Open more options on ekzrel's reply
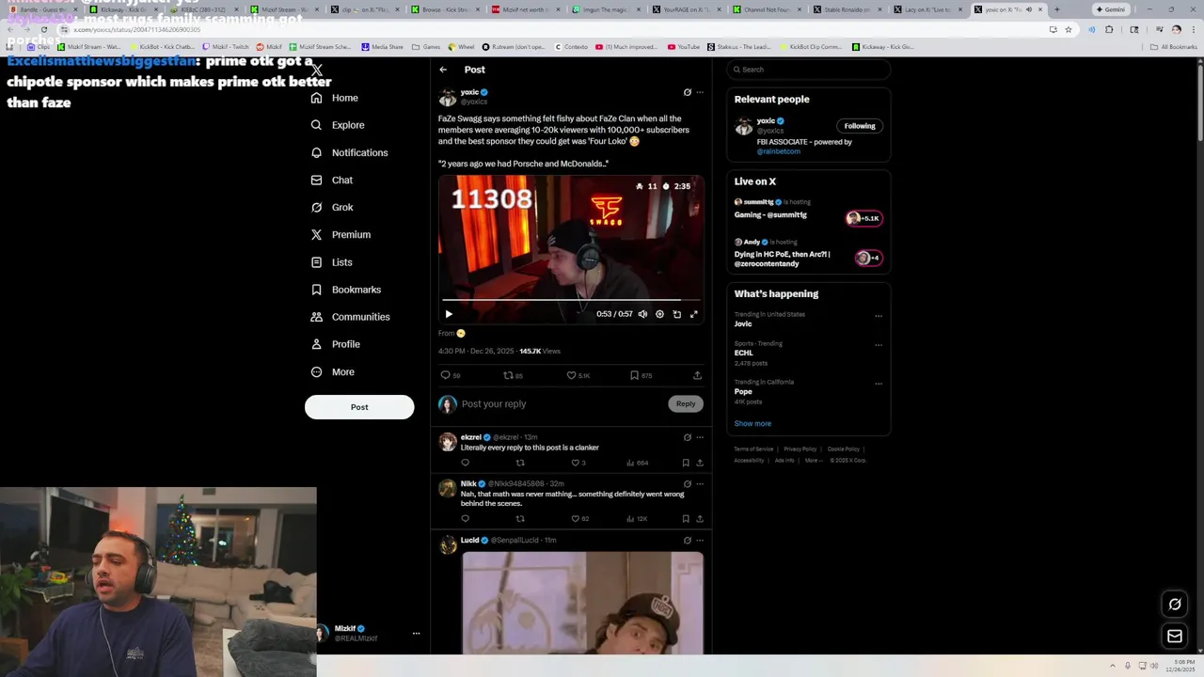 [x=699, y=437]
